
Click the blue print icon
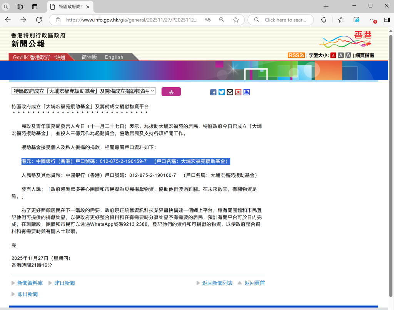click(x=247, y=92)
